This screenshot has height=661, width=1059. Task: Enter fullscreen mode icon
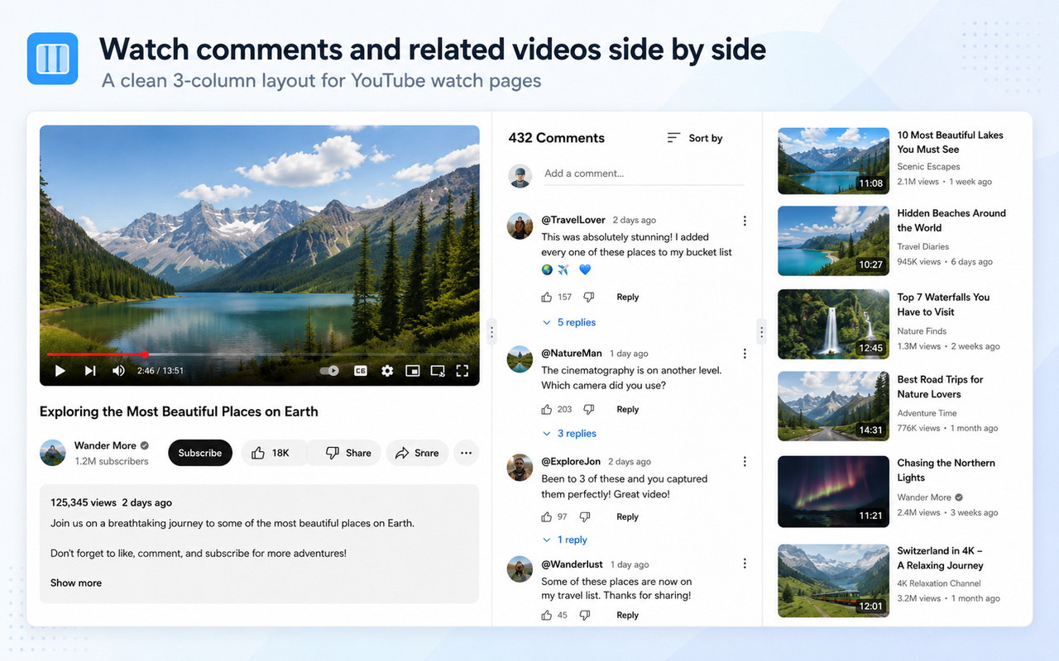pos(462,371)
